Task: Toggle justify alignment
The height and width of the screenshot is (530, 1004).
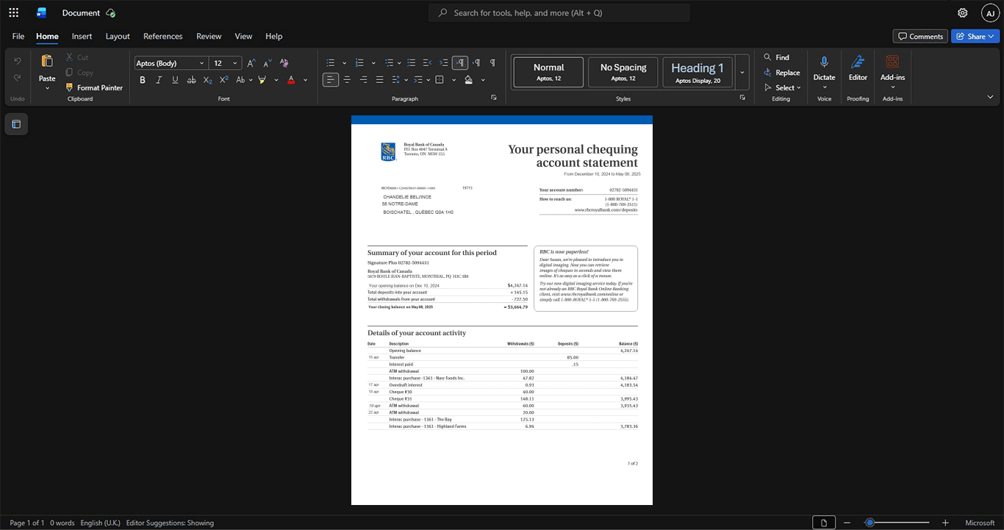Action: point(379,80)
